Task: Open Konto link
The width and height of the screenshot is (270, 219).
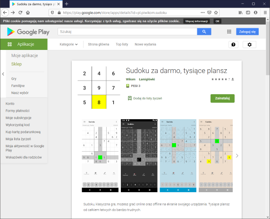Action: [10, 104]
